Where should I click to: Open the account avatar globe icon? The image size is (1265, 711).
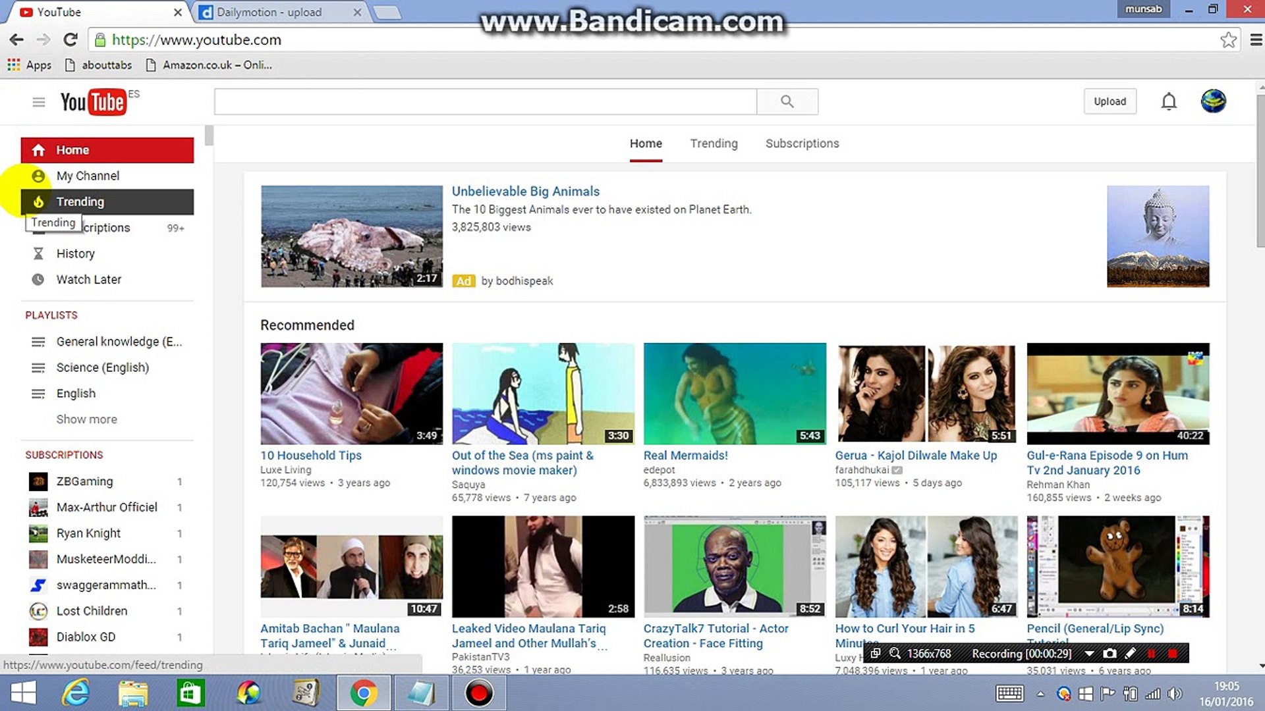(1212, 101)
